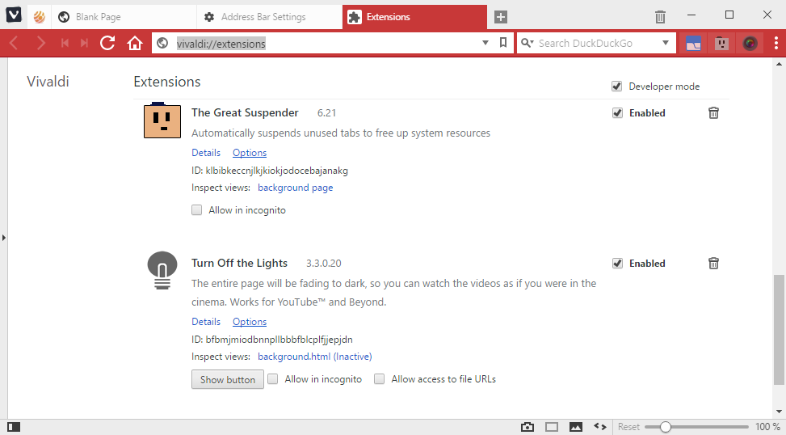Click The Great Suspender extension icon
Viewport: 786px width, 435px height.
(162, 120)
